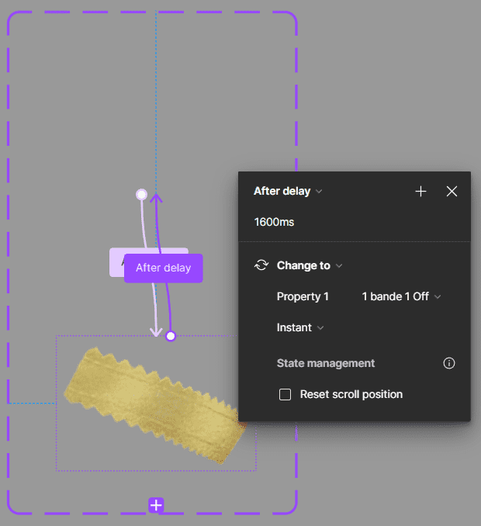Click the State management info icon
The image size is (481, 526).
point(448,363)
